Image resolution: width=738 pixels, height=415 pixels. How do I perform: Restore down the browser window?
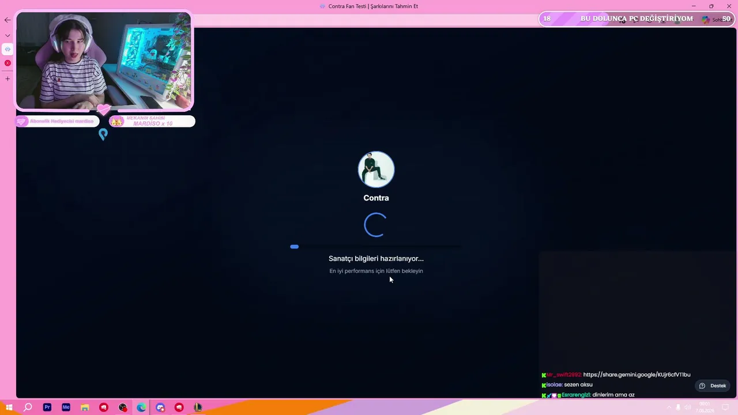tap(711, 6)
